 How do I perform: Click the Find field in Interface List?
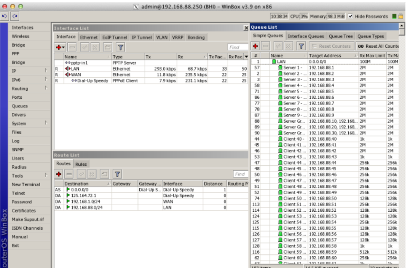pos(238,47)
